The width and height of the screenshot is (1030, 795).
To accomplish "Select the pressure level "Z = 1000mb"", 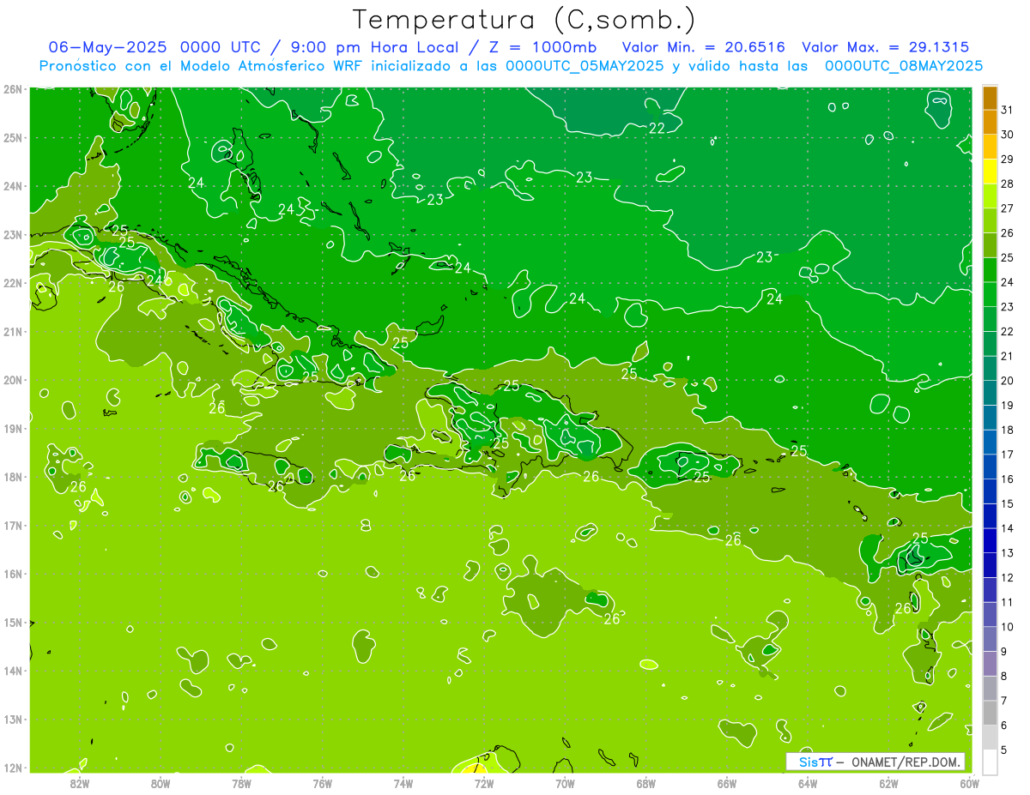I will point(542,46).
